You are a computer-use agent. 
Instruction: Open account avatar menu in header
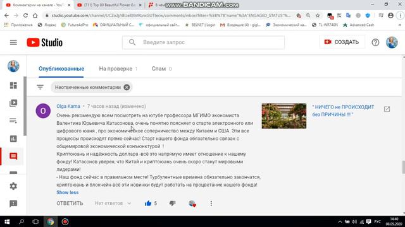[392, 42]
